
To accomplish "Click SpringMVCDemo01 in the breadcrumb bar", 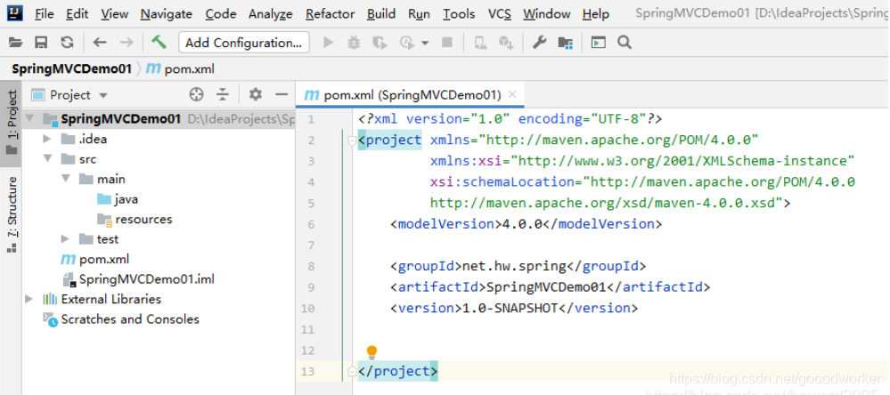I will 71,69.
